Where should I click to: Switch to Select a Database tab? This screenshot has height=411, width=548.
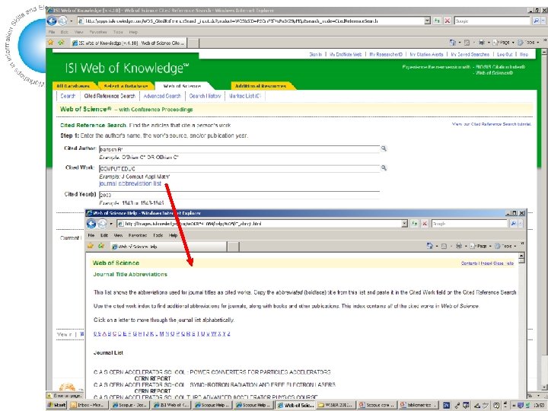(x=126, y=85)
